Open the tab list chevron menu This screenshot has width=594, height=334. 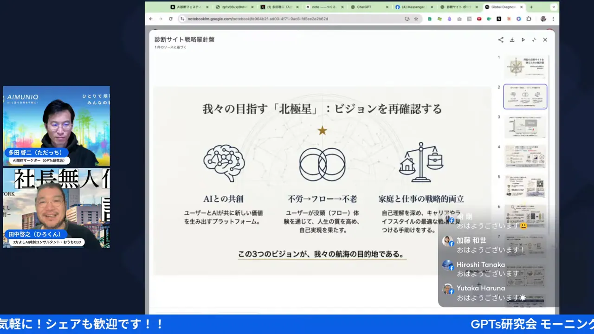pyautogui.click(x=554, y=7)
